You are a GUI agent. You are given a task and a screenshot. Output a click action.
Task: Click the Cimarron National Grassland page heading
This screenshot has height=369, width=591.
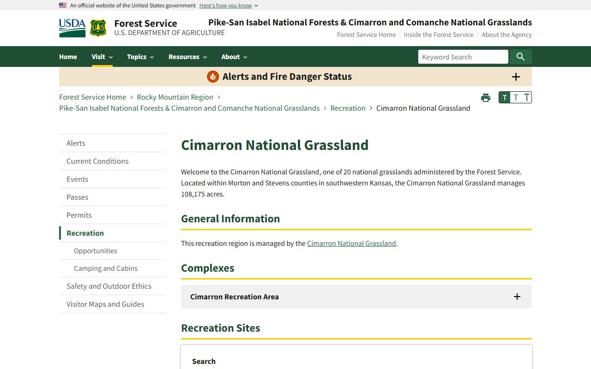pos(275,145)
